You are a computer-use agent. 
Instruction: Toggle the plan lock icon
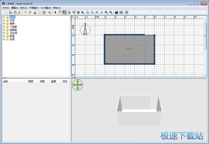click(x=74, y=17)
